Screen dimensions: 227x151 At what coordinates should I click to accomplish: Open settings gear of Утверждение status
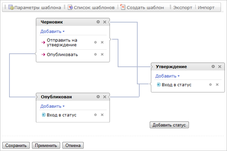coord(213,67)
